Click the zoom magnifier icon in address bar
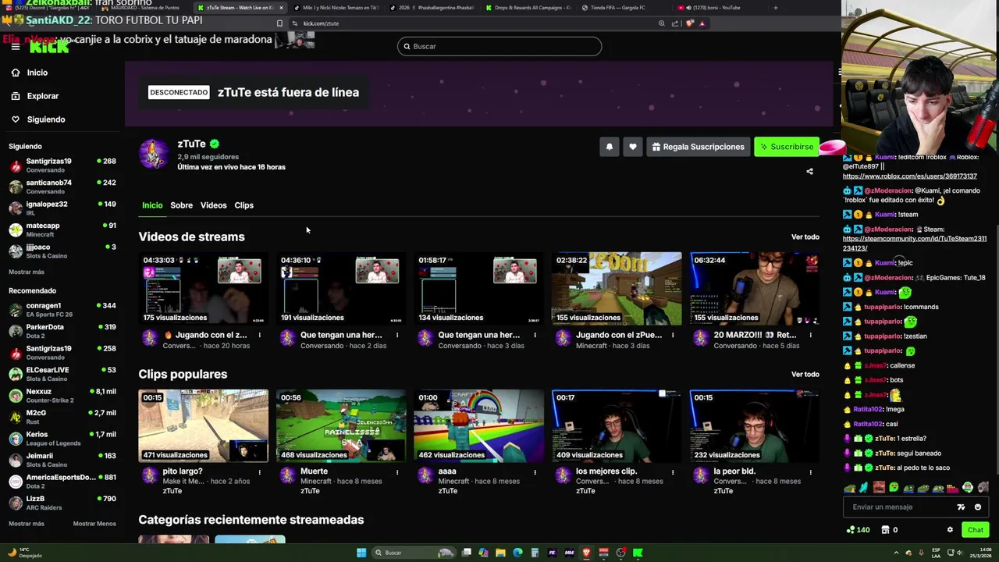999x562 pixels. [x=662, y=23]
